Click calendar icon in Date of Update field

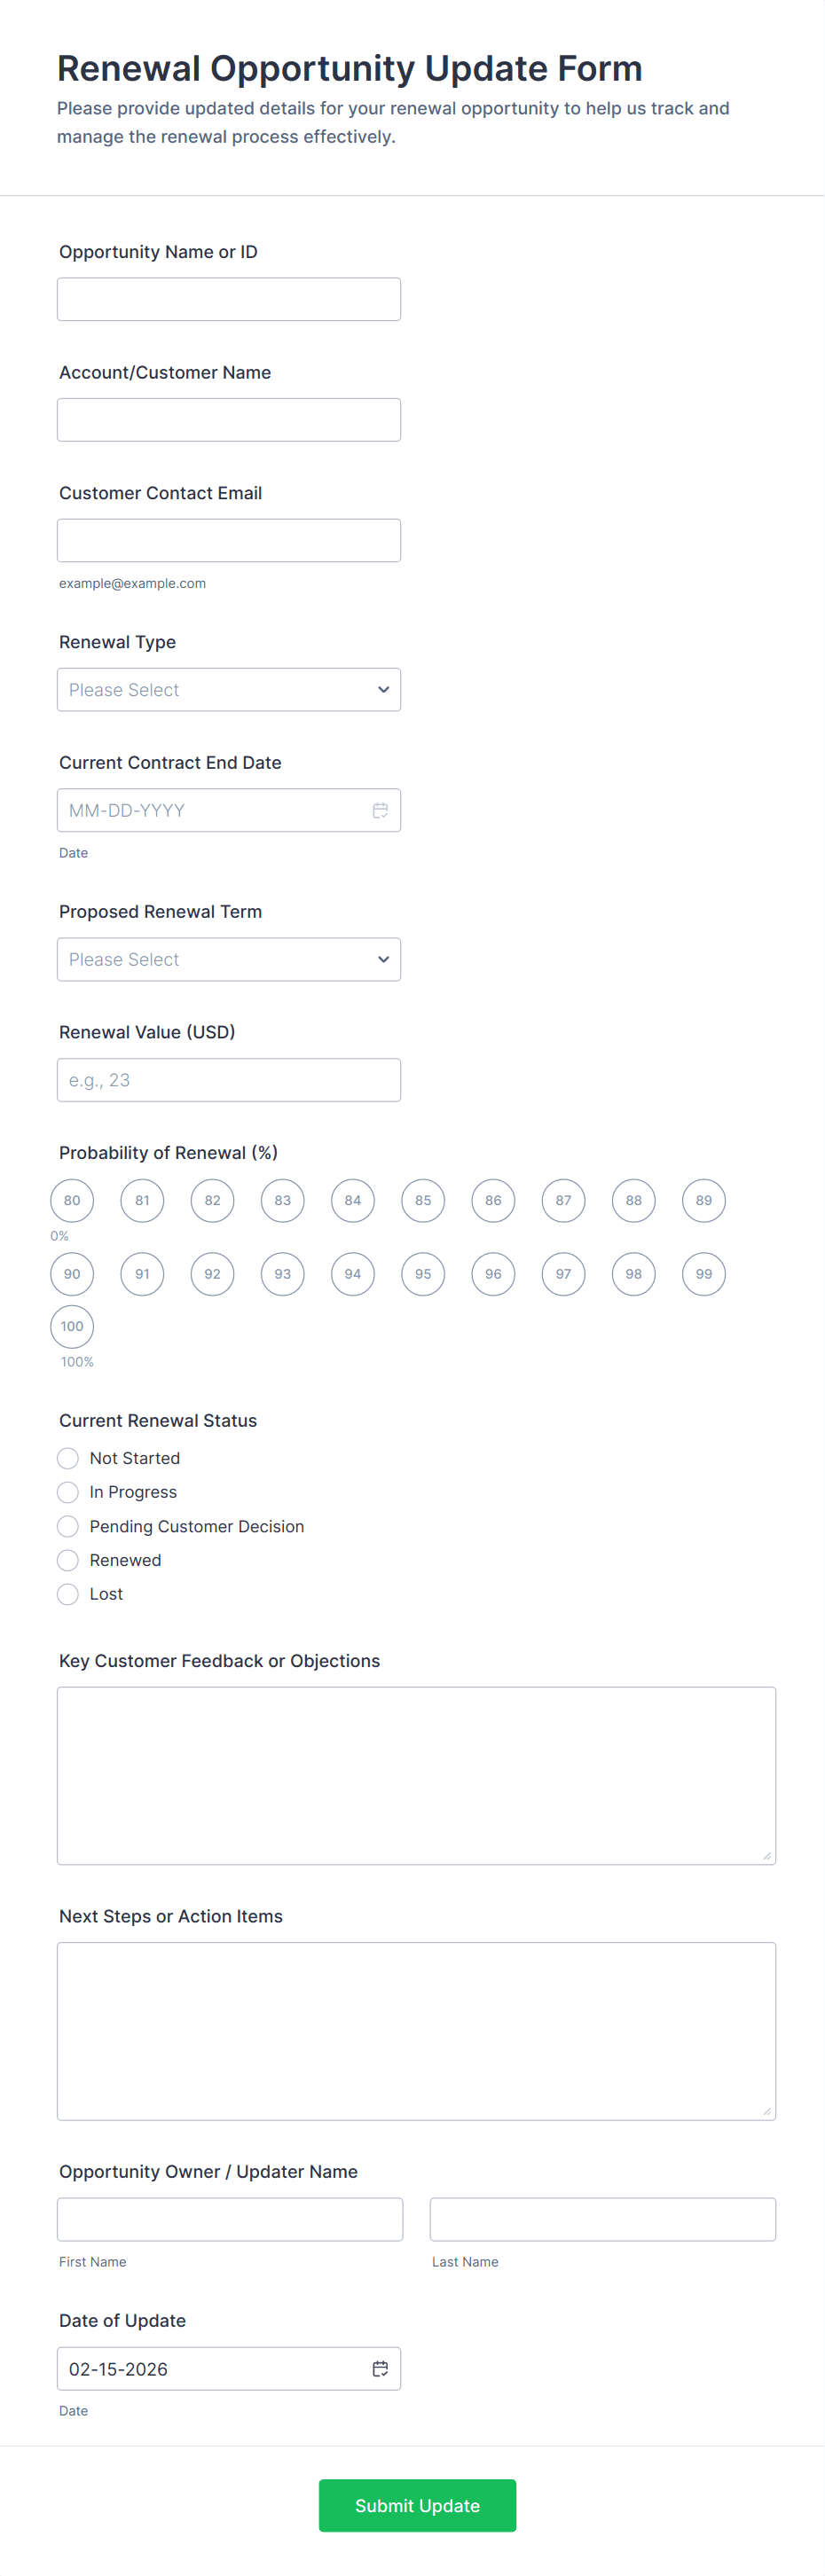380,2369
